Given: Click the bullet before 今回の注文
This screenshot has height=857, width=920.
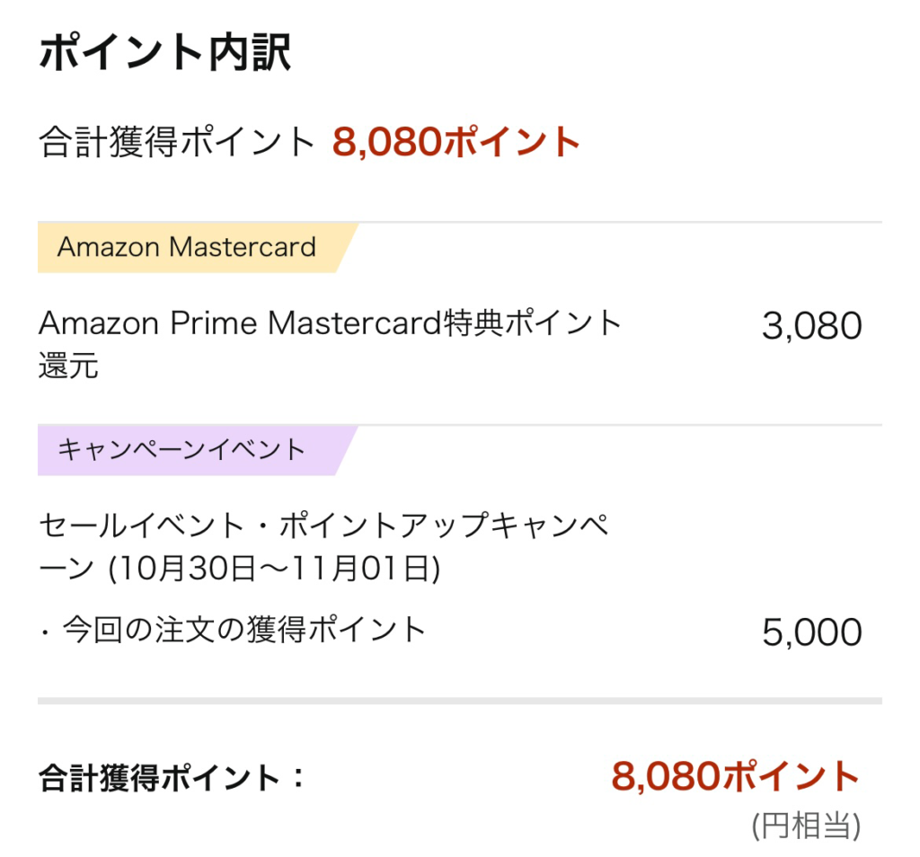Looking at the screenshot, I should (x=45, y=633).
